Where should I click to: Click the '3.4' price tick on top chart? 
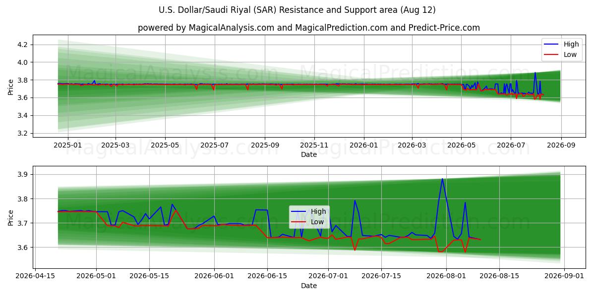pyautogui.click(x=23, y=116)
